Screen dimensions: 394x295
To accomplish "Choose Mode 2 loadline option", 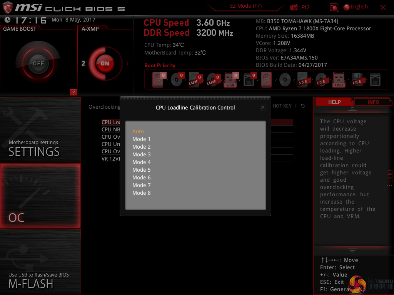I will (x=142, y=147).
